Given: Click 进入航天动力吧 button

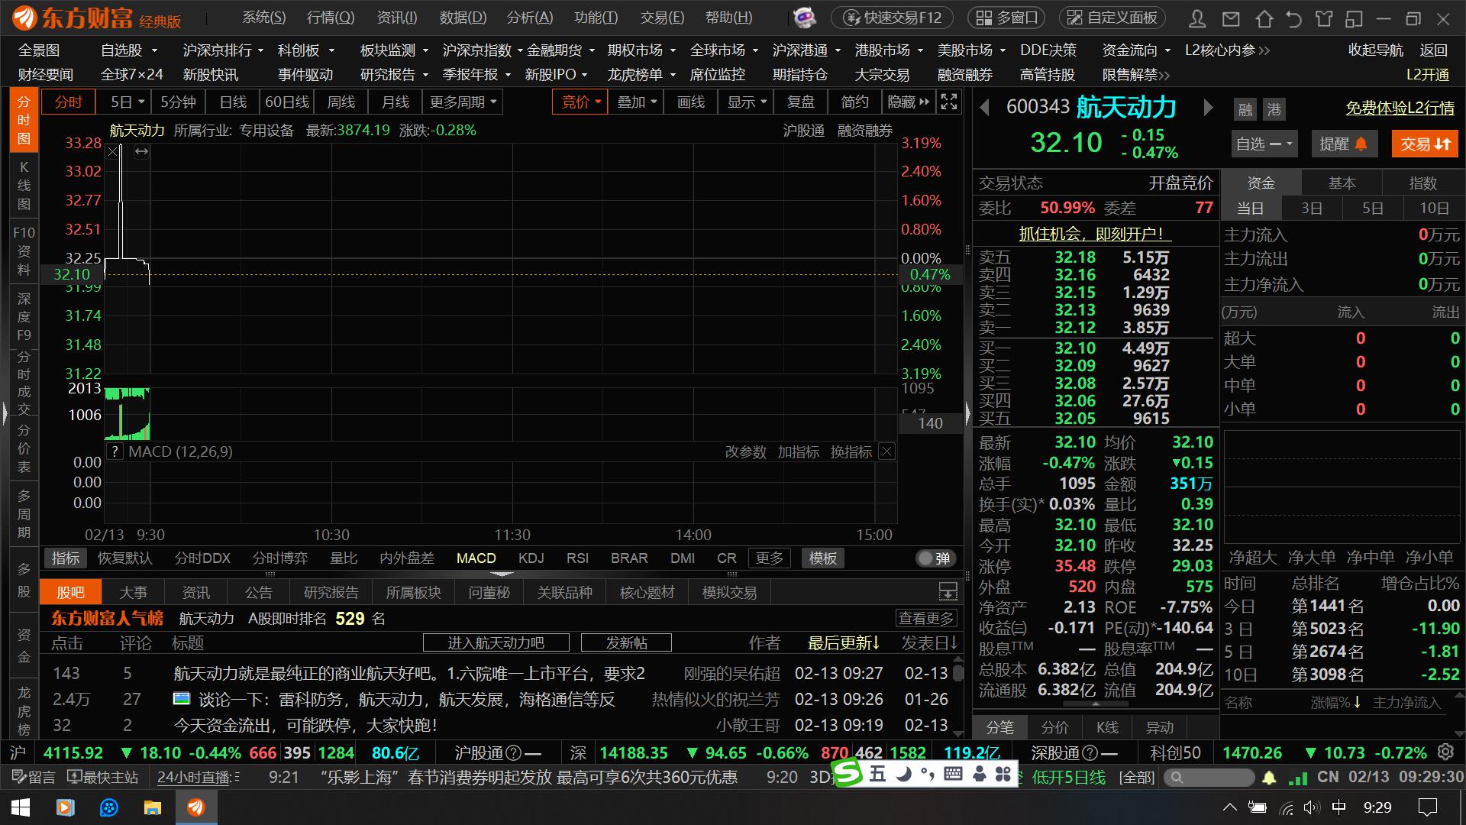Looking at the screenshot, I should (x=496, y=642).
